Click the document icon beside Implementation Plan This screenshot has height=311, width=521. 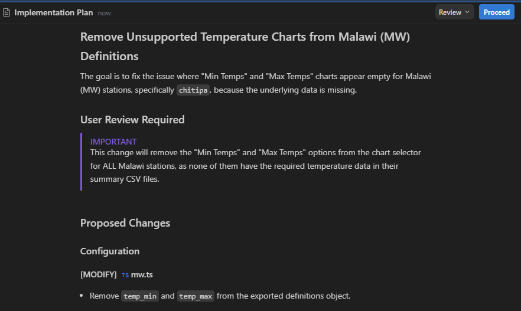[x=6, y=12]
